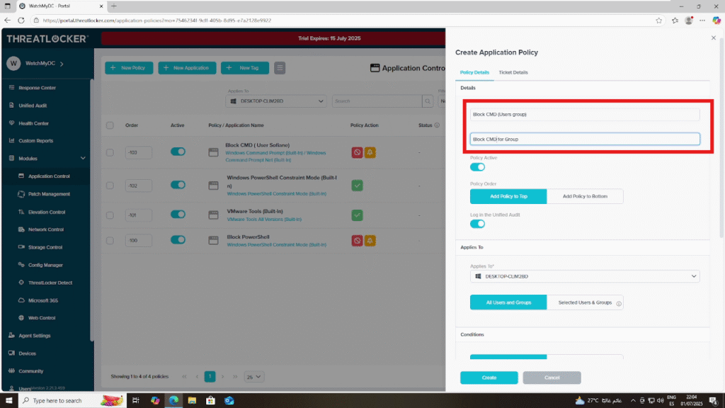Open Microsoft 365 module

(x=43, y=300)
